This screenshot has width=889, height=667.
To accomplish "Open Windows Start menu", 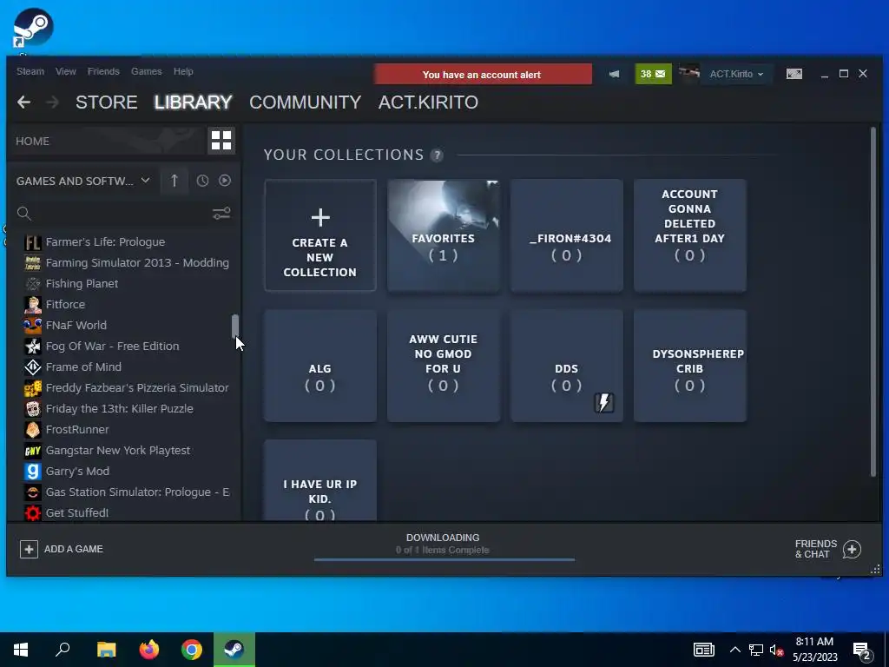I will coord(21,650).
